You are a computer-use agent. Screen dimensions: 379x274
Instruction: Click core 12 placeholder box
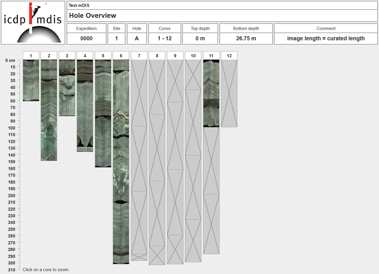click(229, 93)
